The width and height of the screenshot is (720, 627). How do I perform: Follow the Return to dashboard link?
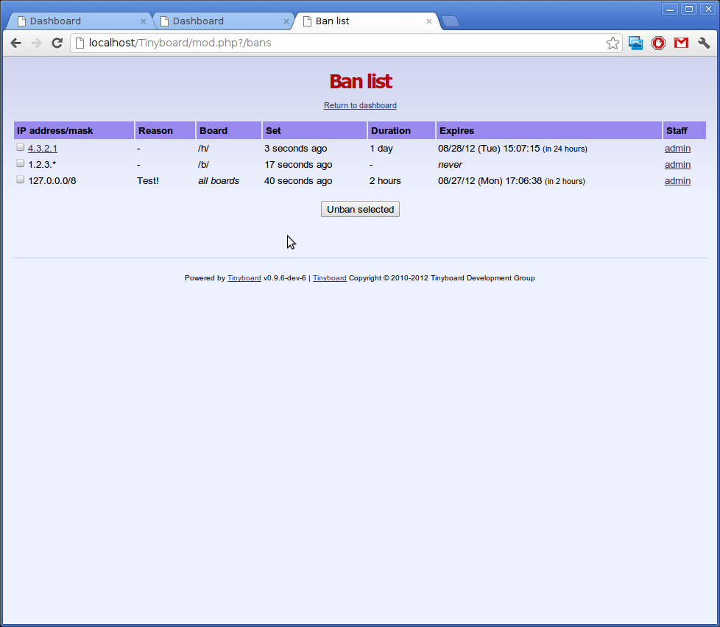pyautogui.click(x=360, y=106)
